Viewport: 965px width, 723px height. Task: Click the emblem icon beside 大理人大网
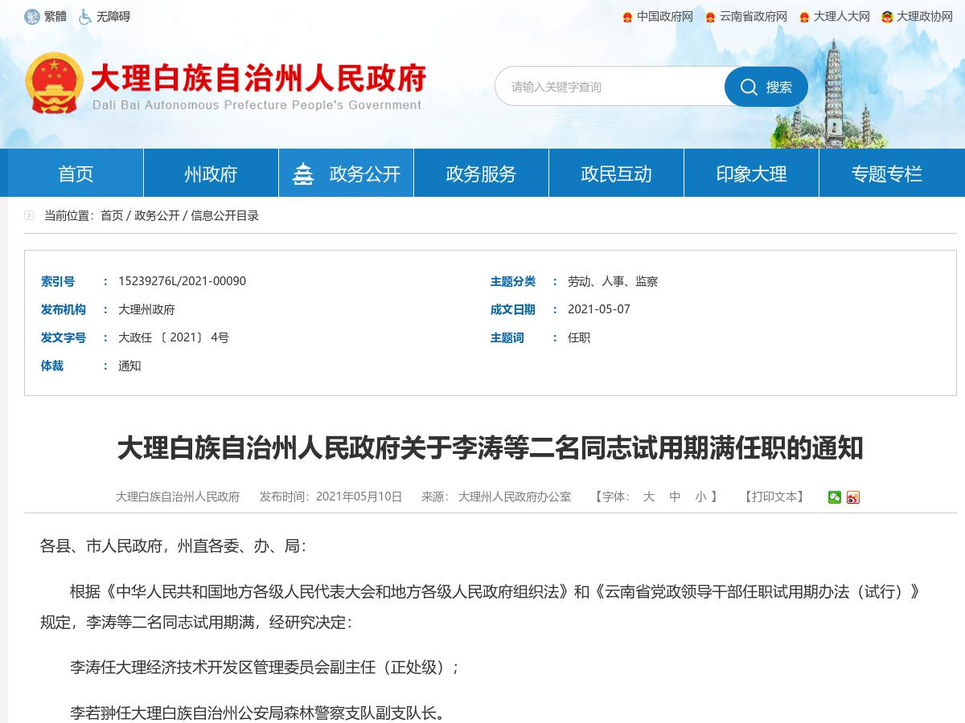pos(804,17)
